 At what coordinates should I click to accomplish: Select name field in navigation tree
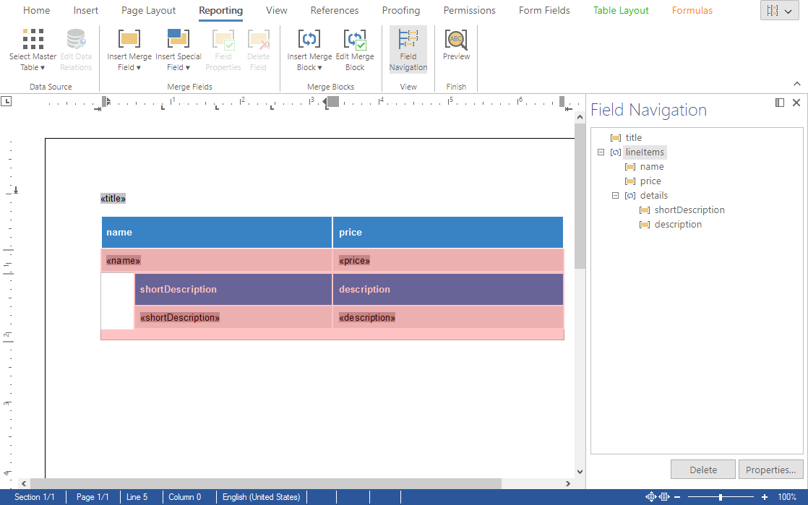(652, 166)
